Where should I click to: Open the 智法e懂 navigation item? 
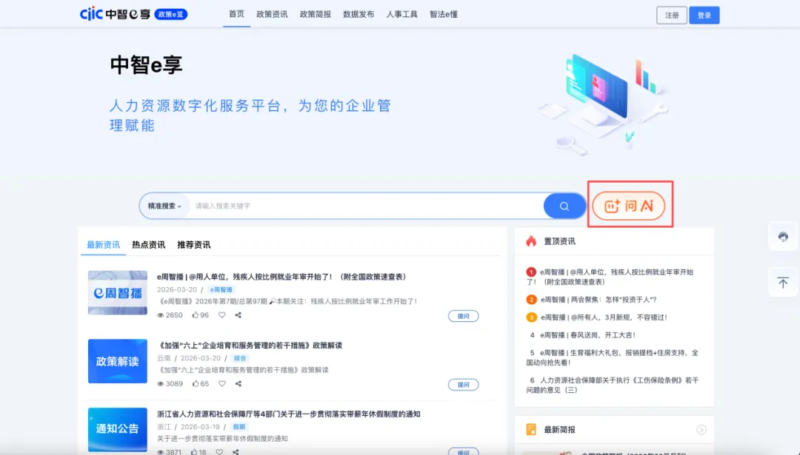[x=444, y=14]
